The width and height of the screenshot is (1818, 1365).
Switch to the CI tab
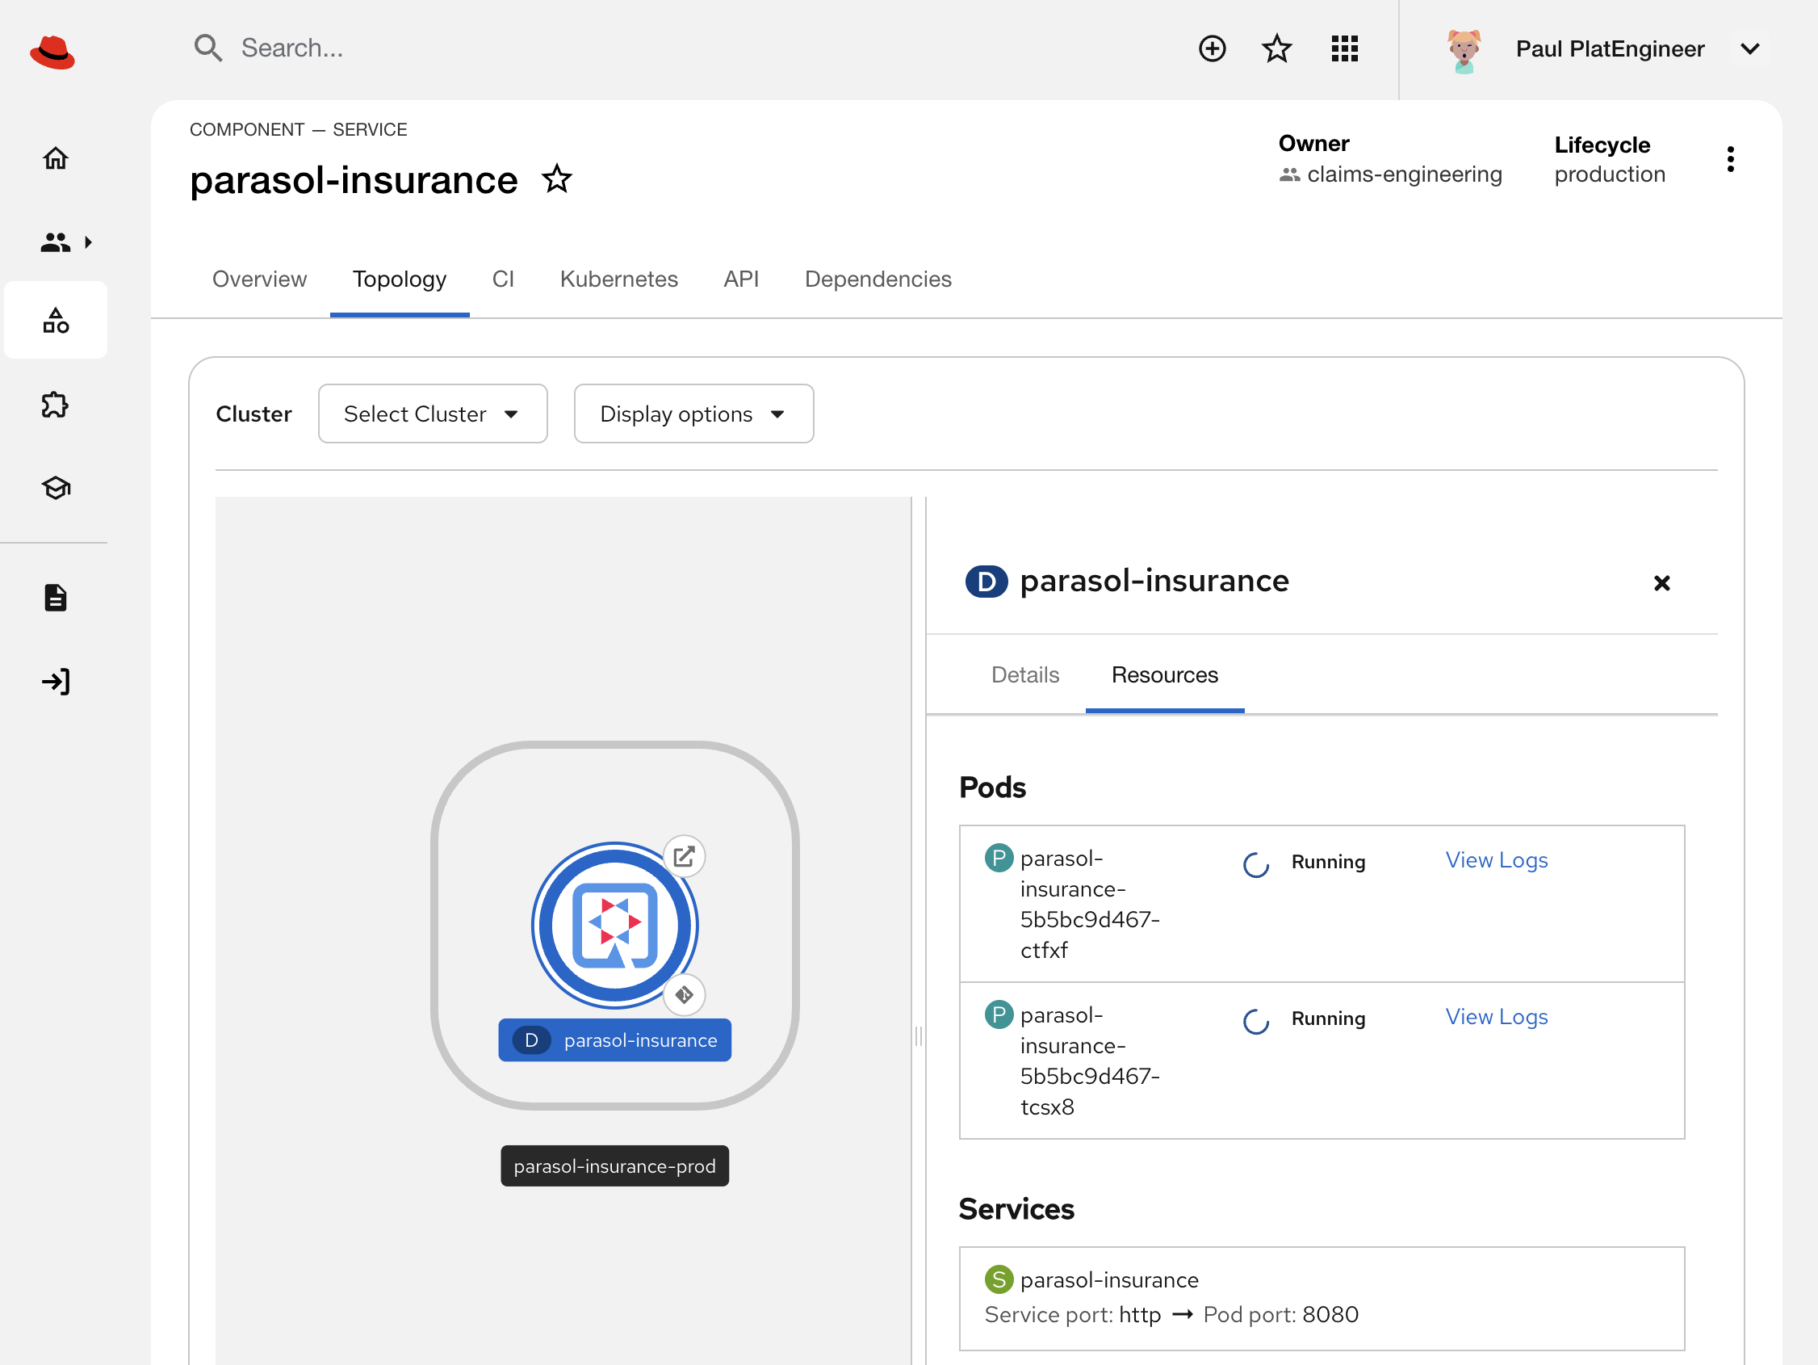503,279
